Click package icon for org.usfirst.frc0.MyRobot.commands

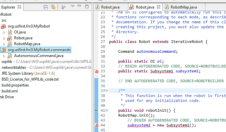[3, 50]
